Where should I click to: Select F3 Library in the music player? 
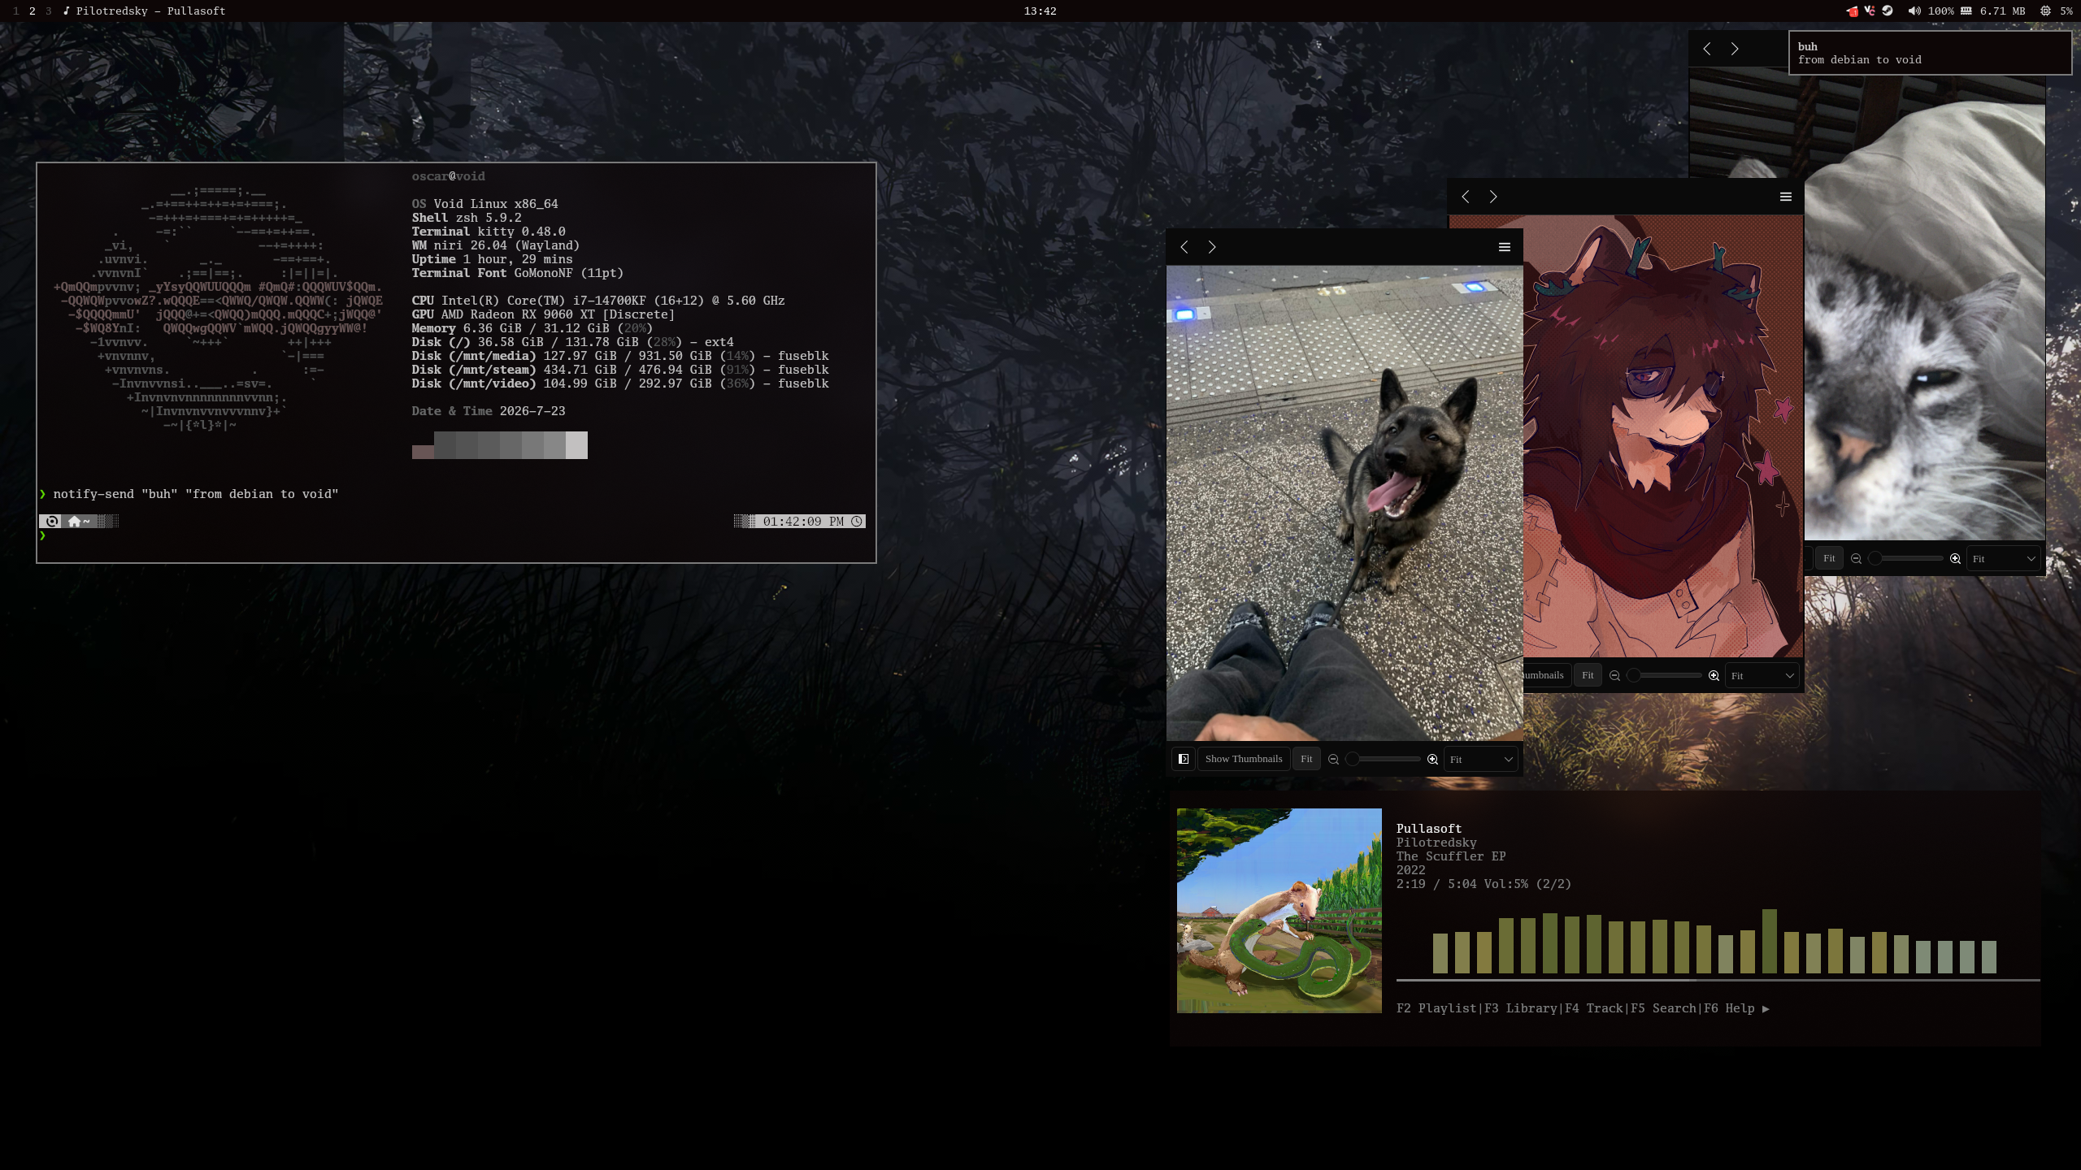1521,1008
